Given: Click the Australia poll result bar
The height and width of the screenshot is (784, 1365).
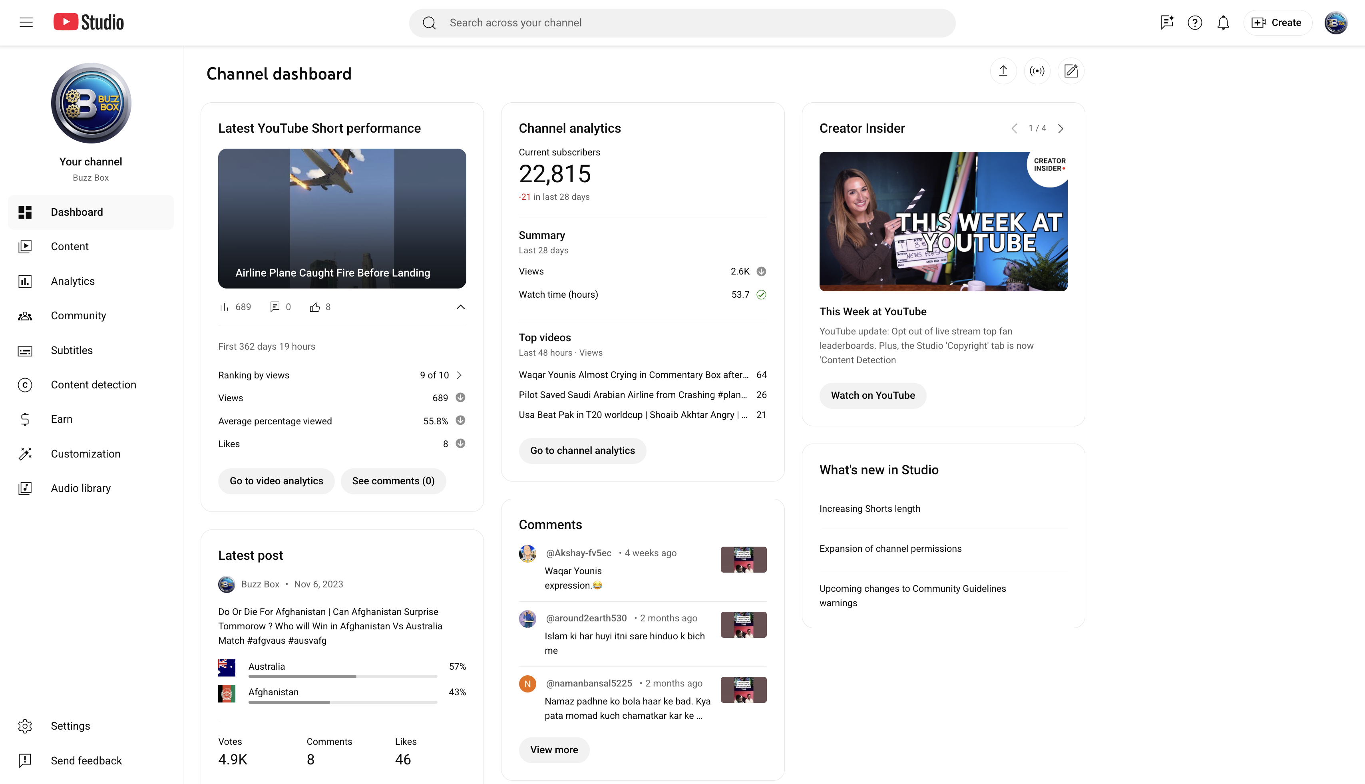Looking at the screenshot, I should click(343, 676).
